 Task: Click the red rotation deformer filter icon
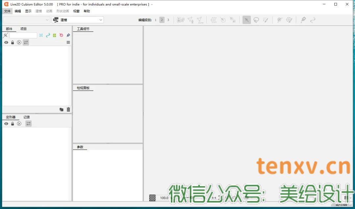click(61, 35)
